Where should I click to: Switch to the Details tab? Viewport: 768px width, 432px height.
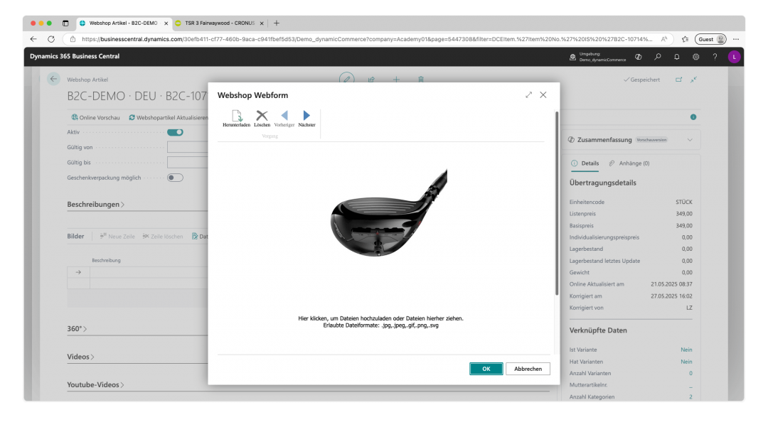point(585,163)
